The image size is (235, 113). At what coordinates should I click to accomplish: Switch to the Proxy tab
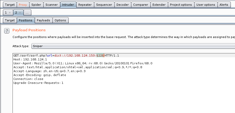23,5
